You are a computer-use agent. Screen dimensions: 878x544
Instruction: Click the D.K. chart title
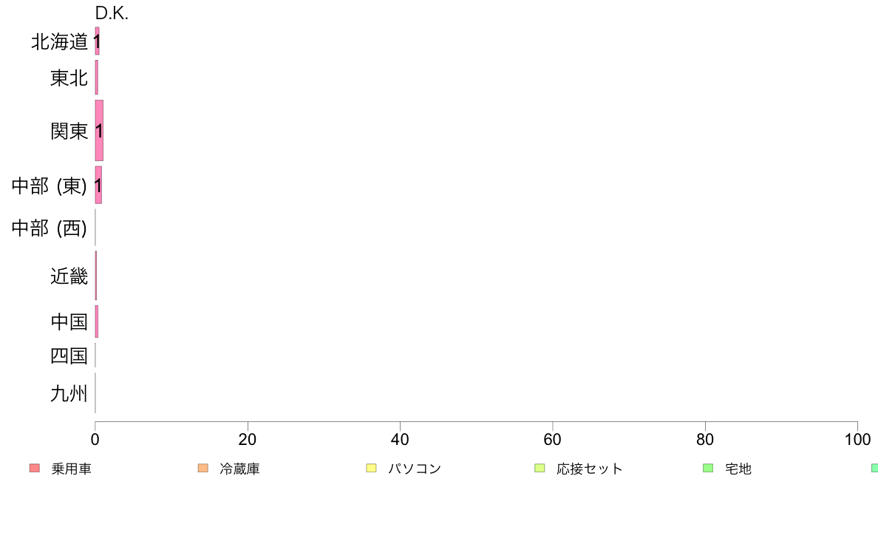[x=112, y=13]
